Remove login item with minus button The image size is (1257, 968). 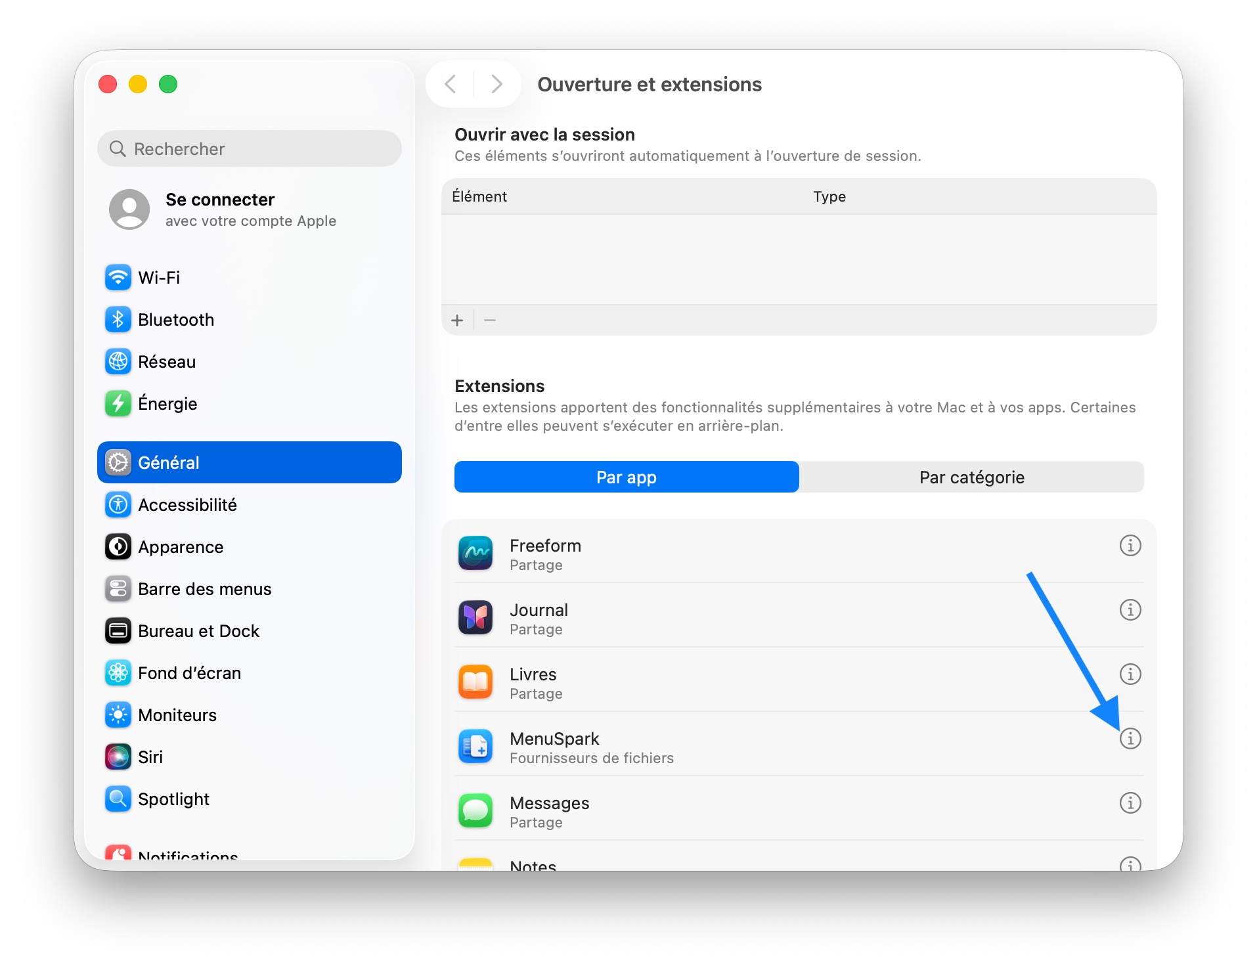point(490,320)
